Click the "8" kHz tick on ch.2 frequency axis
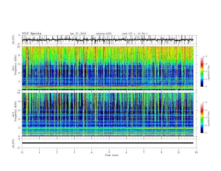Viewport: 221px width, 171px height. click(x=20, y=102)
